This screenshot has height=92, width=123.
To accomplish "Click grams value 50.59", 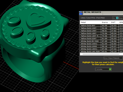I will 104,26.
